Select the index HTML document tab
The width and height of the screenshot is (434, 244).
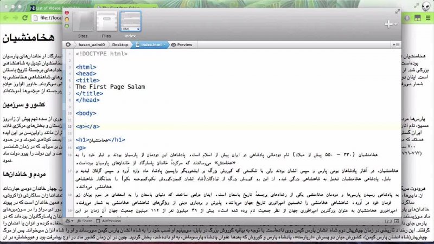pos(130,23)
